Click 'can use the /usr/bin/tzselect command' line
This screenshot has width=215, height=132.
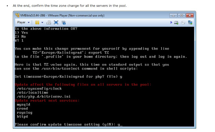pyautogui.click(x=76, y=68)
